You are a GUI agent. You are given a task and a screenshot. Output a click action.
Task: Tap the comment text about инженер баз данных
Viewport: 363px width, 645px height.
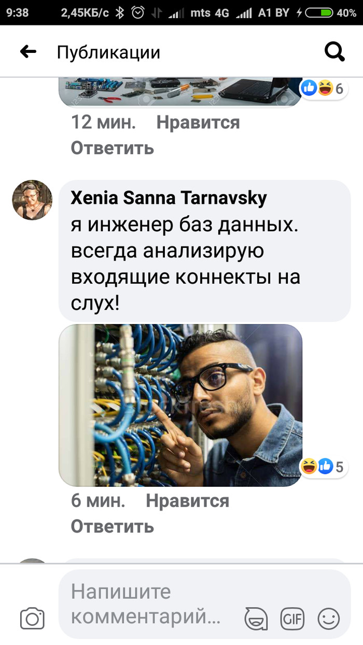click(x=186, y=264)
